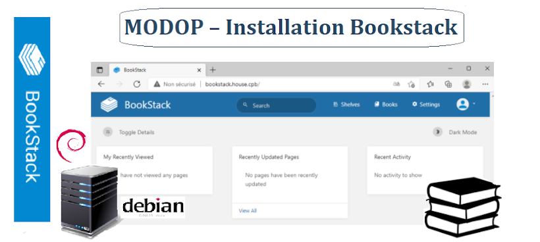Click the bookstack.house.cpb address bar
The width and height of the screenshot is (540, 242).
[232, 84]
